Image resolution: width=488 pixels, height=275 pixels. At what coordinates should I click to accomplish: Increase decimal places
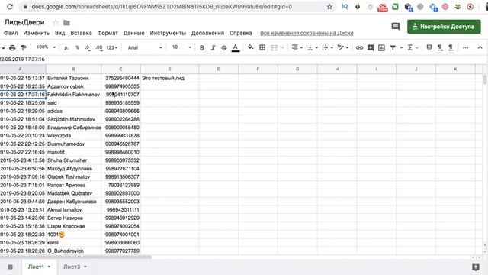(x=99, y=47)
